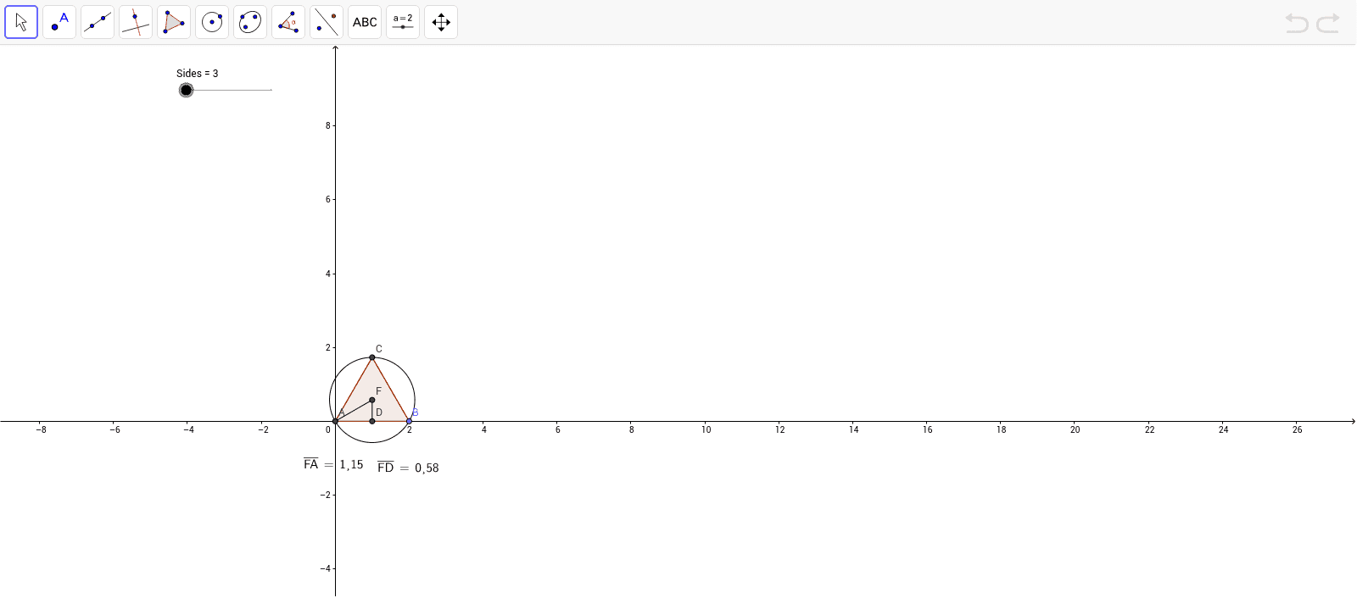Click x-axis label 22

(x=1150, y=429)
